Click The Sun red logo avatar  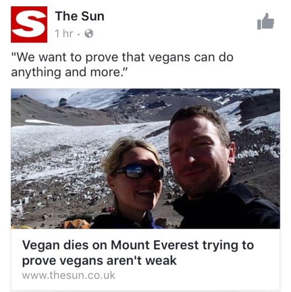[x=29, y=24]
